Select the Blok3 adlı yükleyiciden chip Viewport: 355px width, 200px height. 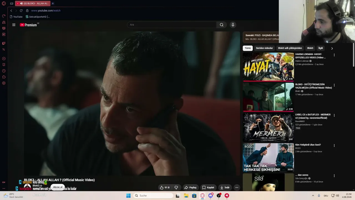pyautogui.click(x=290, y=48)
